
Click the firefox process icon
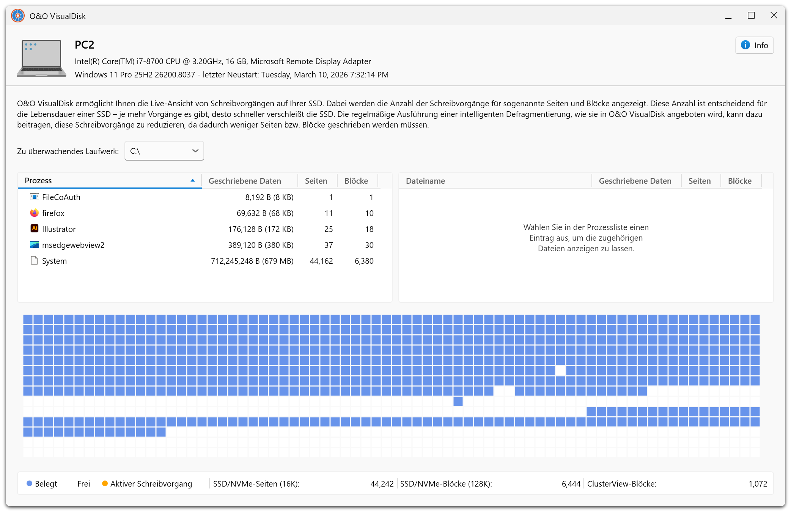(34, 213)
